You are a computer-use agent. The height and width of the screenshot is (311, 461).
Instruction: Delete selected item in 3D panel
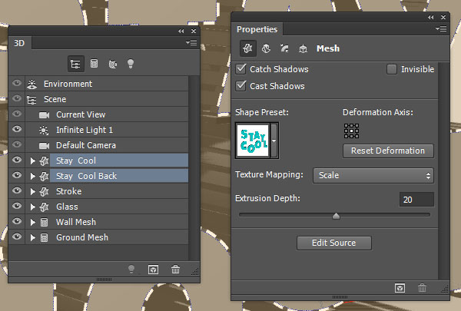[x=175, y=270]
